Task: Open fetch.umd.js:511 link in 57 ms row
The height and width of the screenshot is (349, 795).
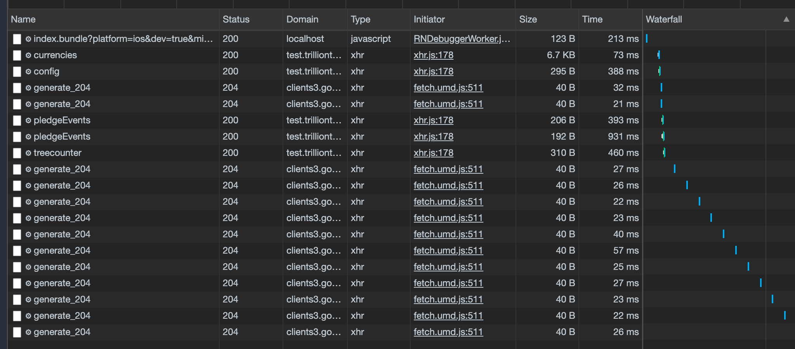Action: [x=448, y=251]
